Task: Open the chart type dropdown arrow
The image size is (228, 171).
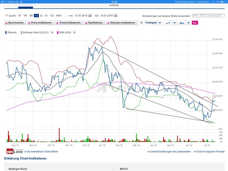Action: pos(175,23)
